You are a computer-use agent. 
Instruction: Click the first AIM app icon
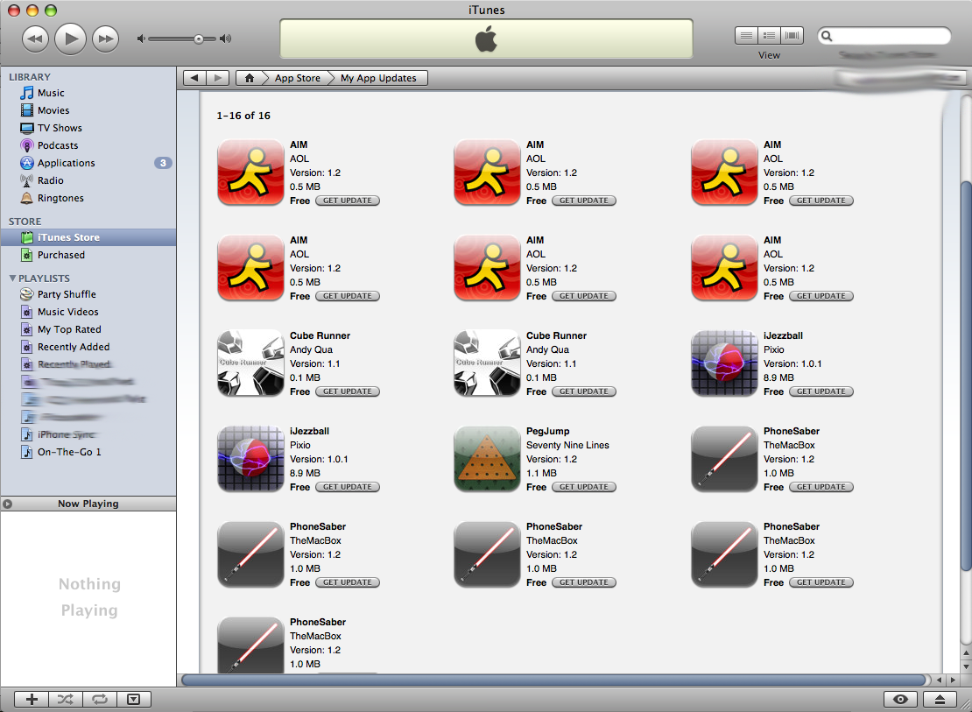[250, 173]
